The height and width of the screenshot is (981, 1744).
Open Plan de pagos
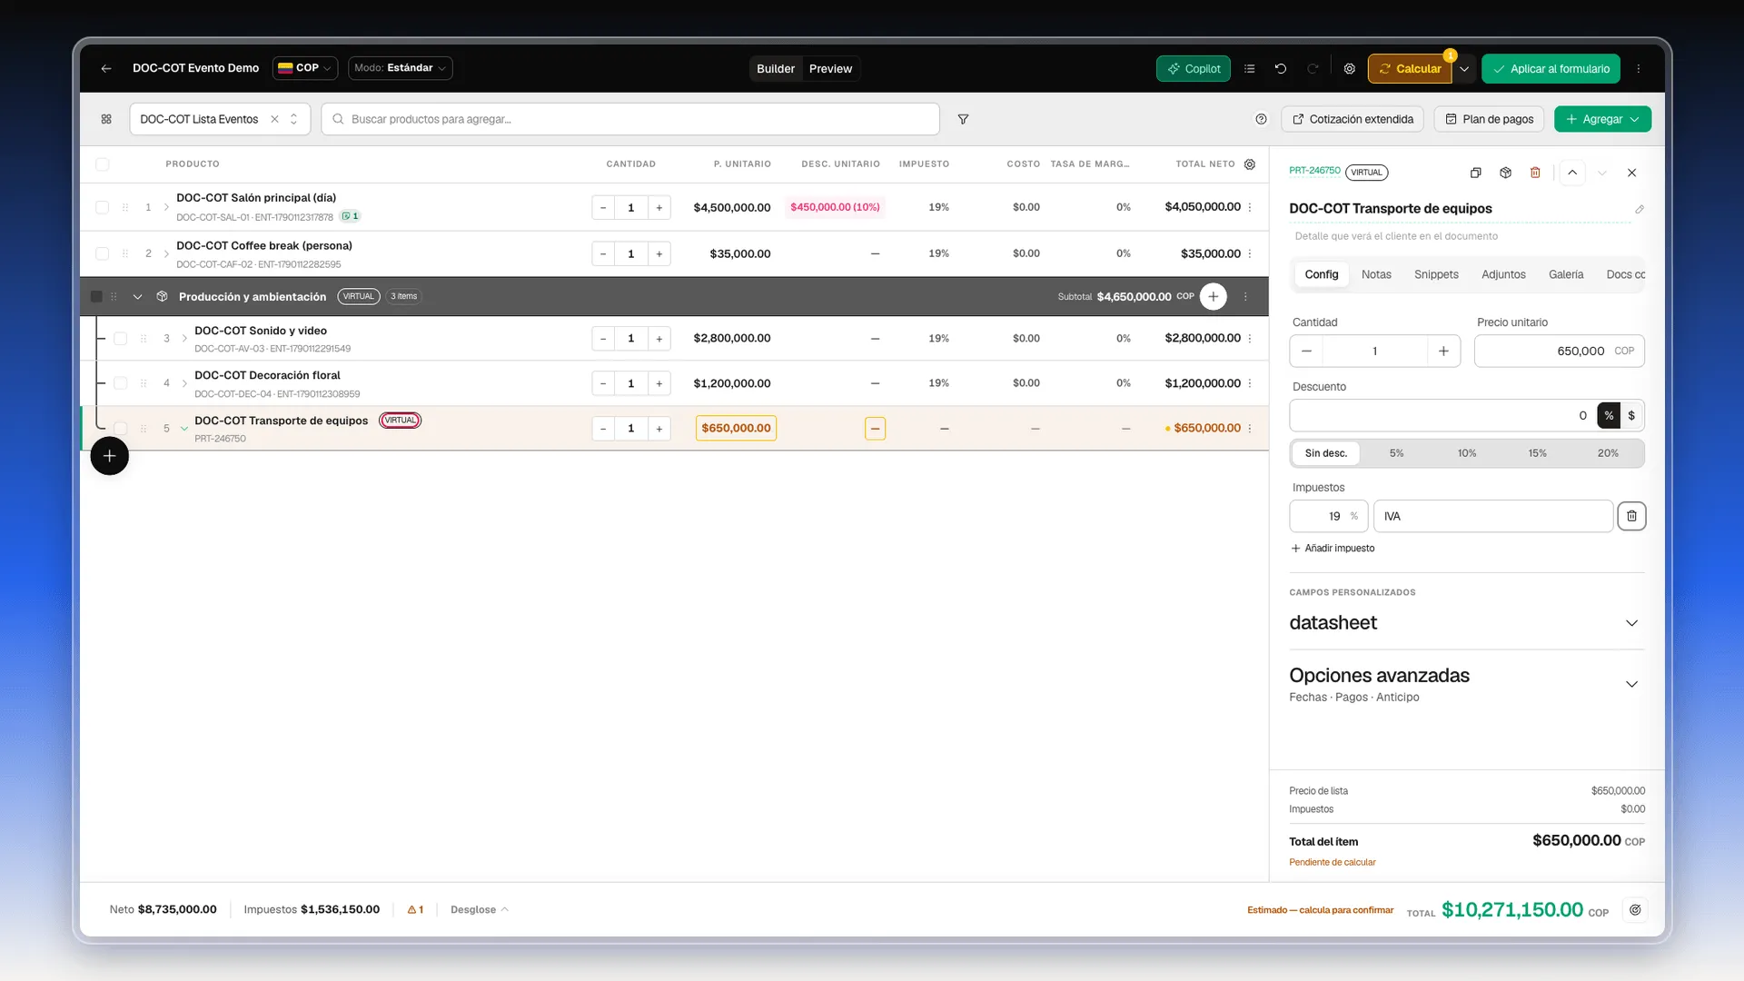pyautogui.click(x=1489, y=119)
